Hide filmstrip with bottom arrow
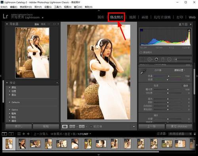Image resolution: width=198 pixels, height=156 pixels. pyautogui.click(x=99, y=155)
